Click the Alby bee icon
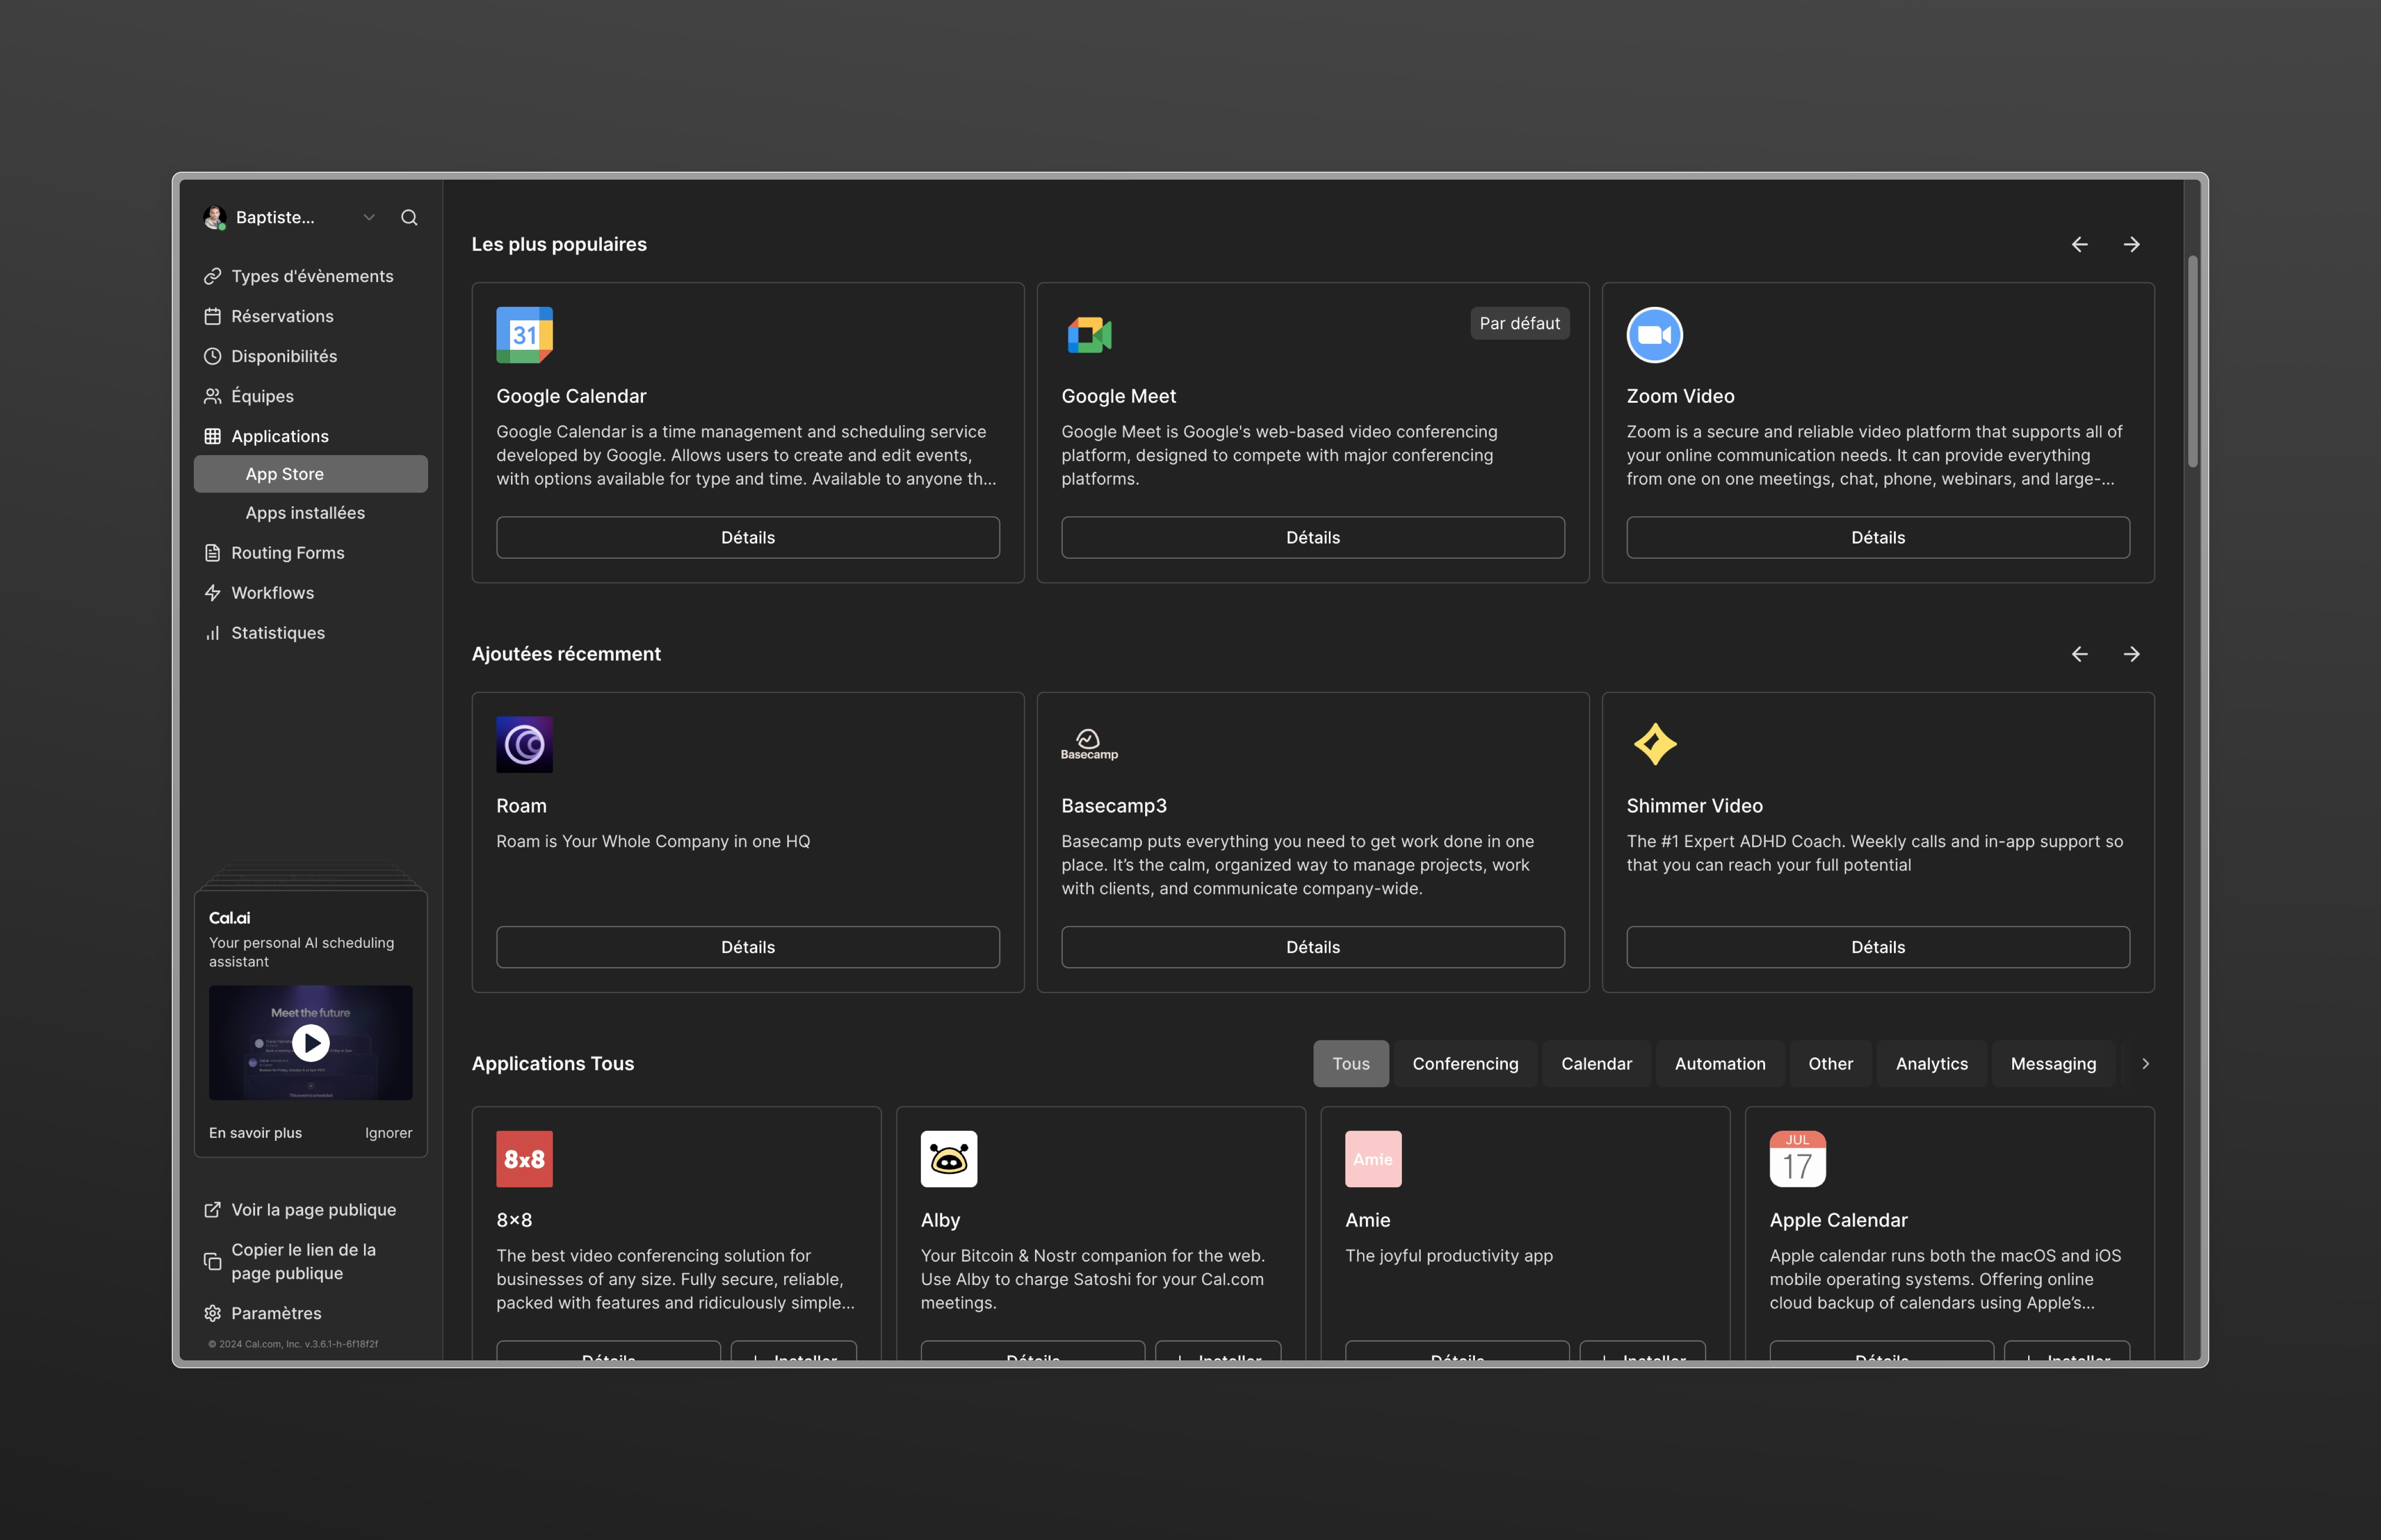 tap(949, 1159)
